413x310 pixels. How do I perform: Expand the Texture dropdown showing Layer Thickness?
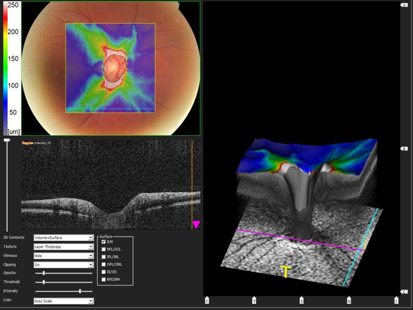pyautogui.click(x=63, y=247)
